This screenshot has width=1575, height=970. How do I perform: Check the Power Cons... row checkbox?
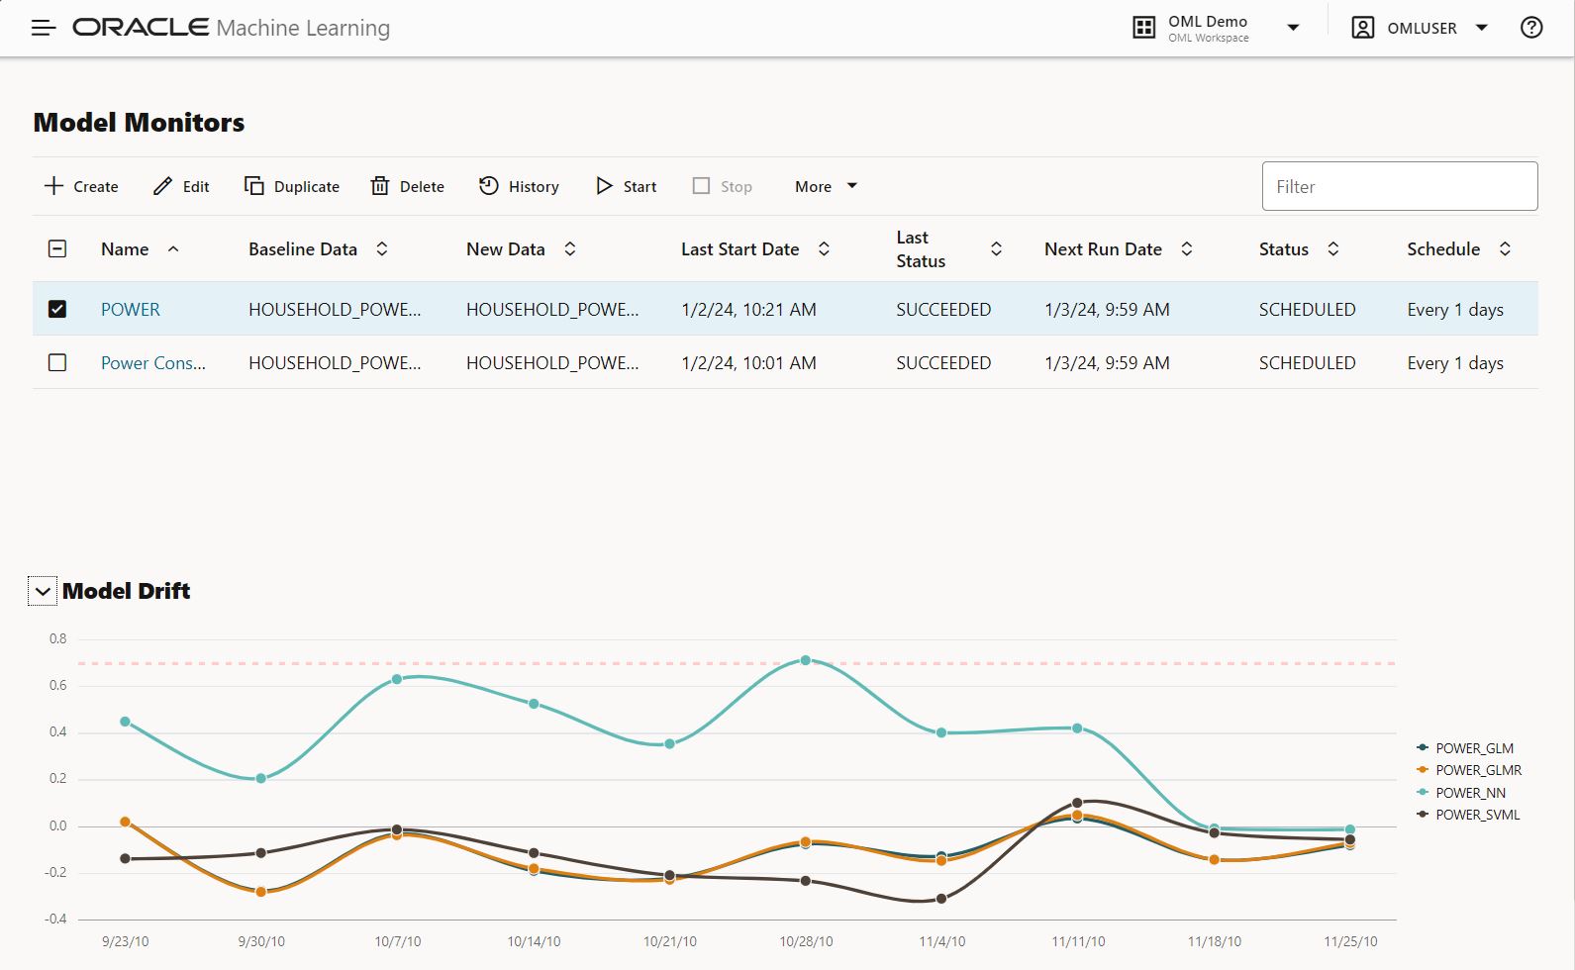click(57, 363)
